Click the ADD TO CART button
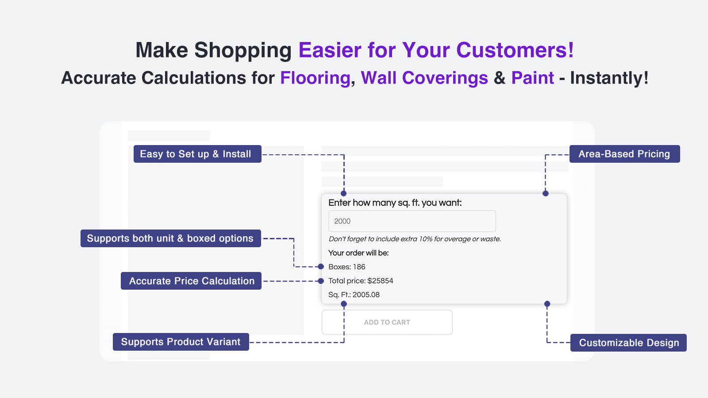Screen dimensions: 708x398 click(x=387, y=322)
